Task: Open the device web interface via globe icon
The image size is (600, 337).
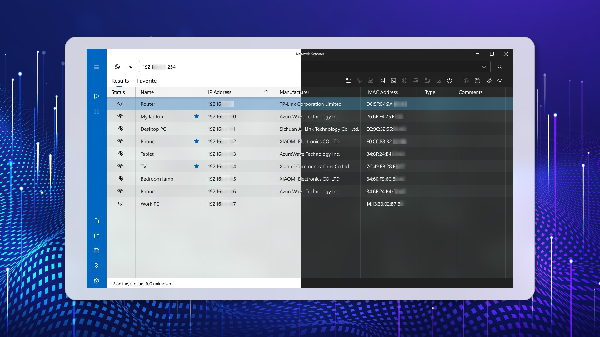Action: click(404, 81)
